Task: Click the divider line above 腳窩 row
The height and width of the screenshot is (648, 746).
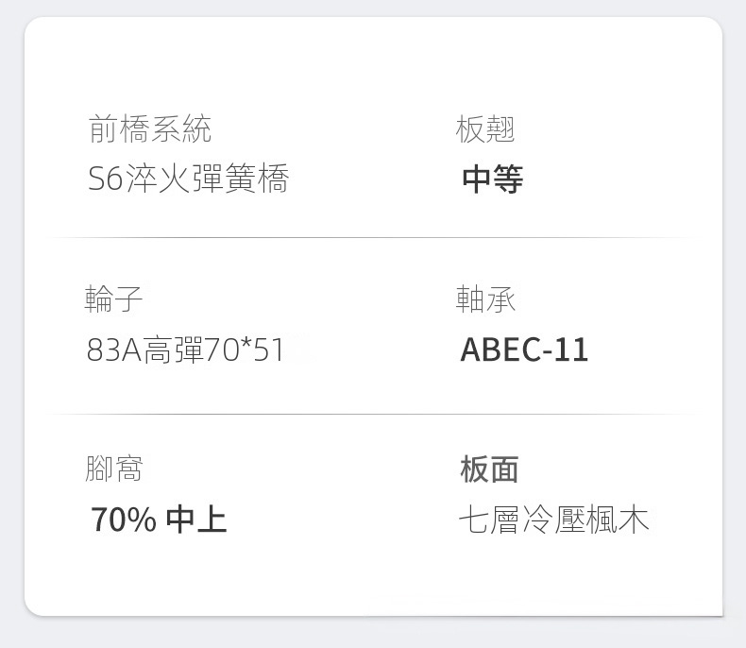Action: click(x=373, y=414)
